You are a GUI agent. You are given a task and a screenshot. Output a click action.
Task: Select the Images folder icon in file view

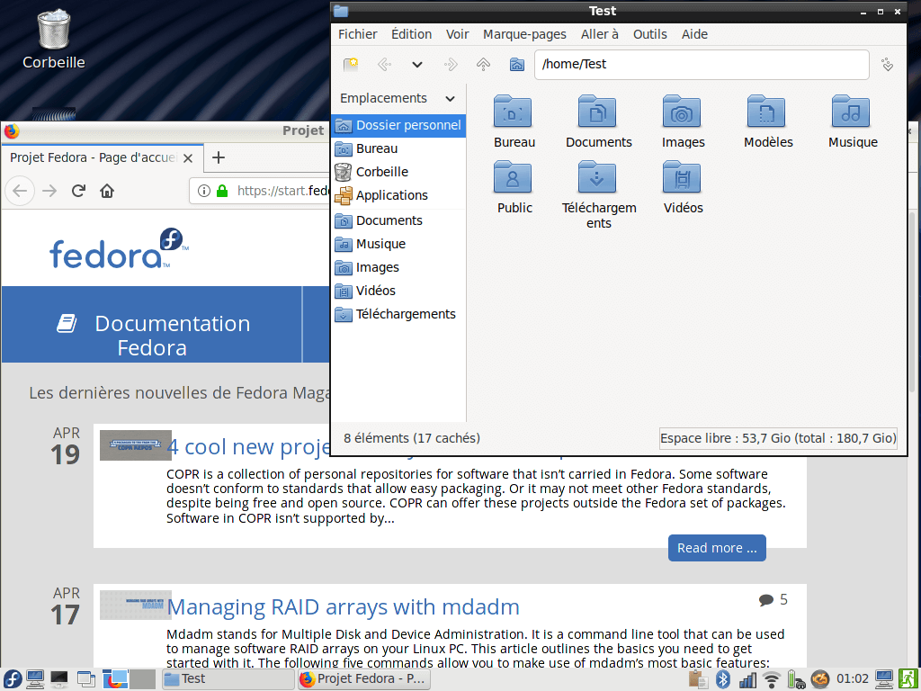682,111
